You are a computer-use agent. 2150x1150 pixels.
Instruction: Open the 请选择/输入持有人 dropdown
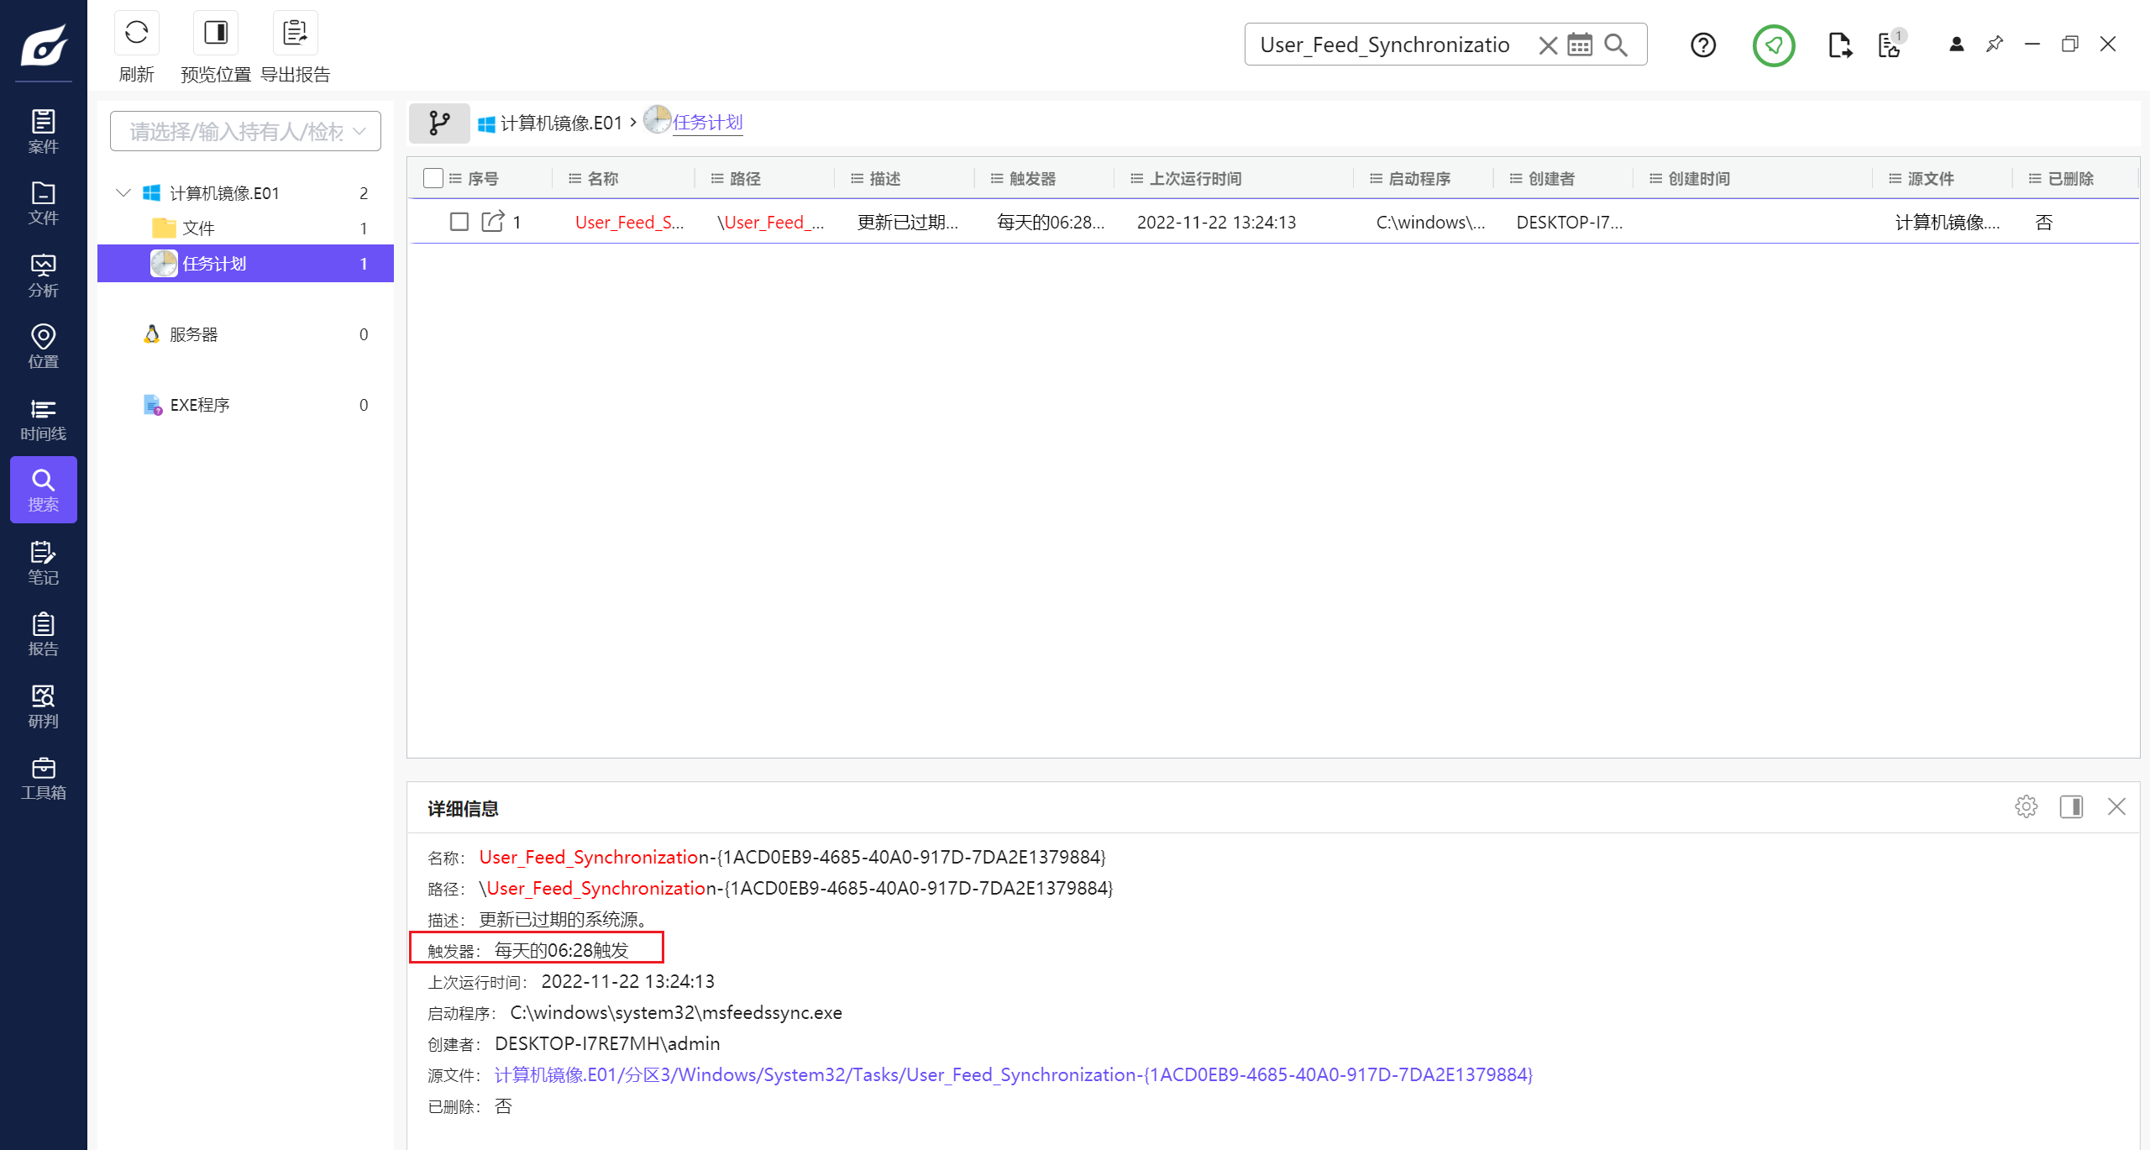[245, 132]
